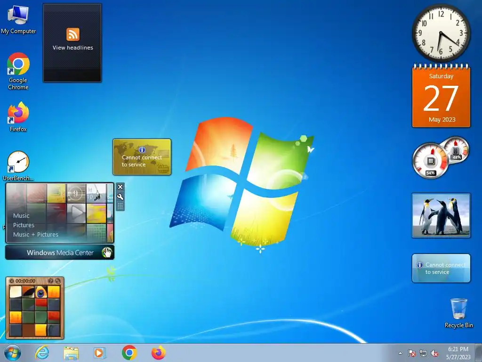
Task: Click the Media Center gadget drag handle grip
Action: [120, 206]
